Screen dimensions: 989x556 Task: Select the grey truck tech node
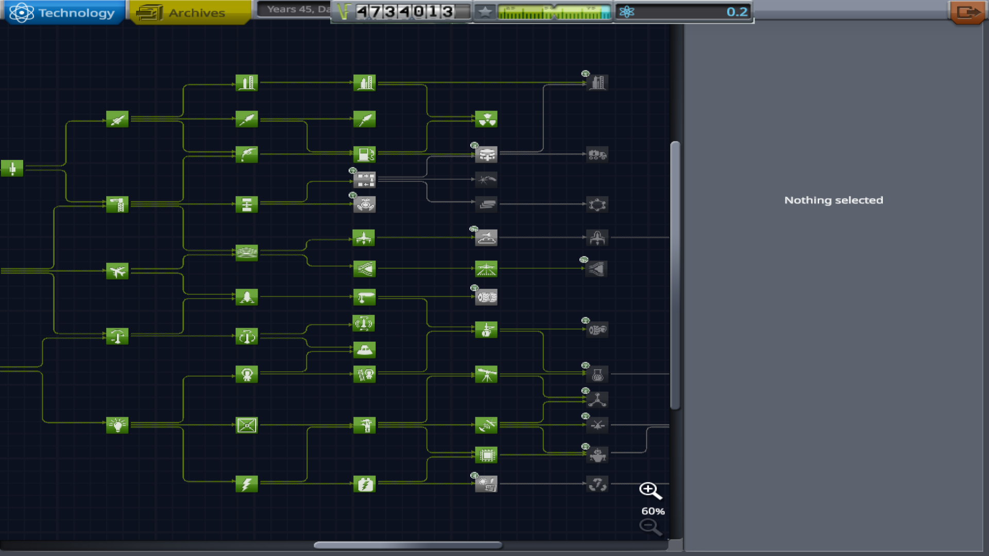click(597, 154)
